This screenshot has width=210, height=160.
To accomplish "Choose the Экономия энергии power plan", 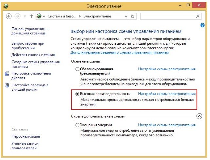I will coord(77,125).
